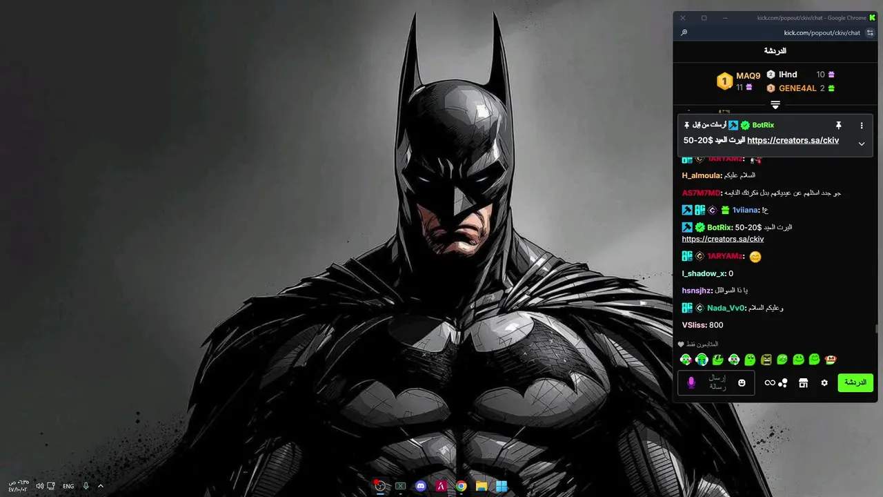The width and height of the screenshot is (883, 497).
Task: Open the creators.sa/ckiv link in BotRix chat message
Action: [x=723, y=239]
